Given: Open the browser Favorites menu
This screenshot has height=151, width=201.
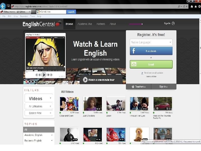Looking at the screenshot, I should [24, 16].
